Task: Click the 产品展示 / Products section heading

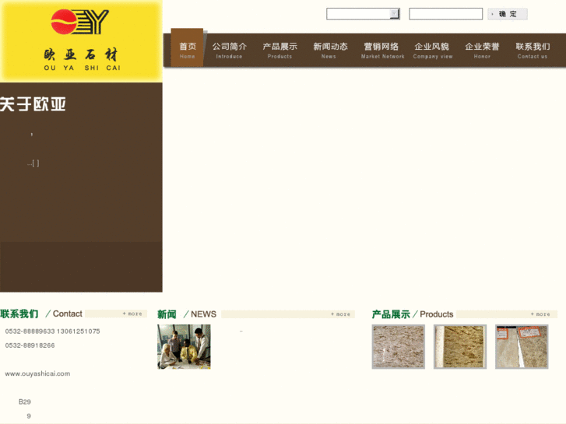Action: (x=412, y=314)
